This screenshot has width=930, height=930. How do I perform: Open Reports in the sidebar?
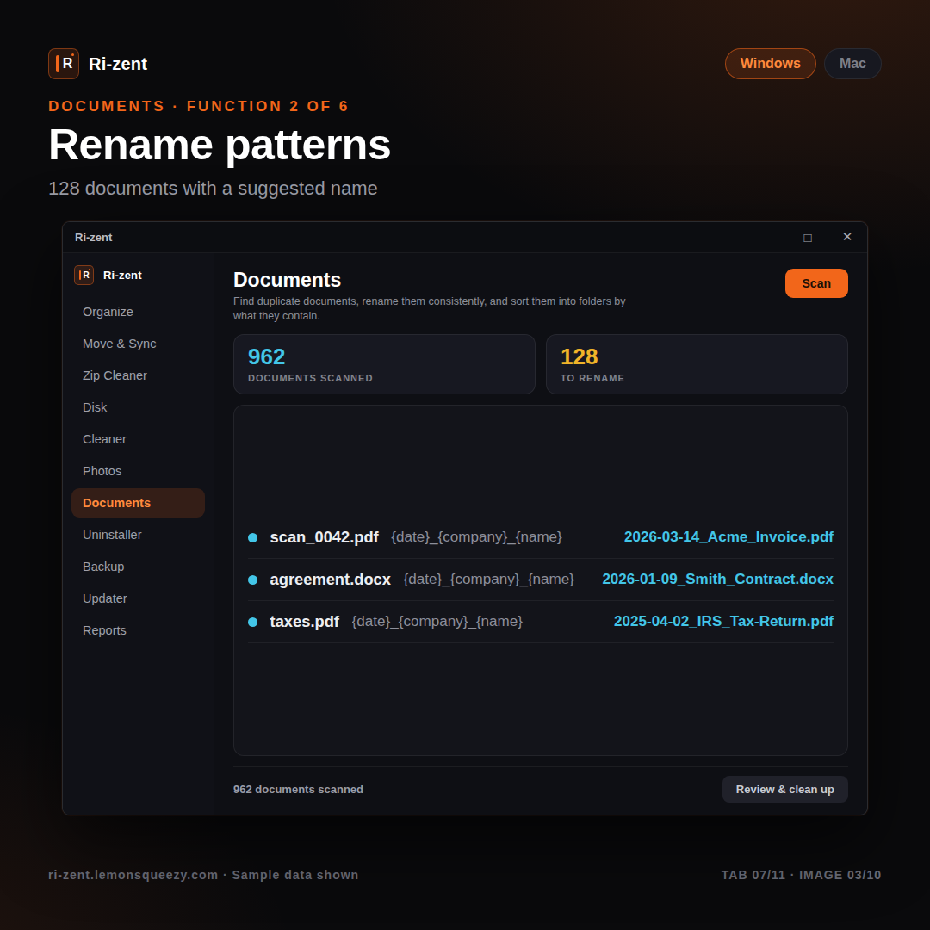[138, 630]
